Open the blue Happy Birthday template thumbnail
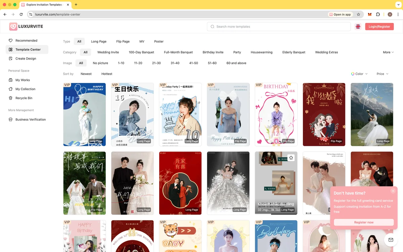Screen dimensions: 403x252 [x=85, y=115]
